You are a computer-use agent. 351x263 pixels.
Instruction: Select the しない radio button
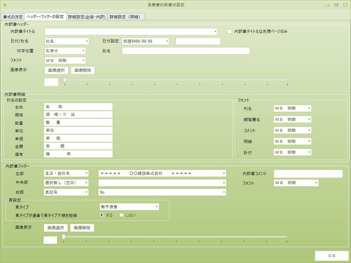tap(121, 215)
